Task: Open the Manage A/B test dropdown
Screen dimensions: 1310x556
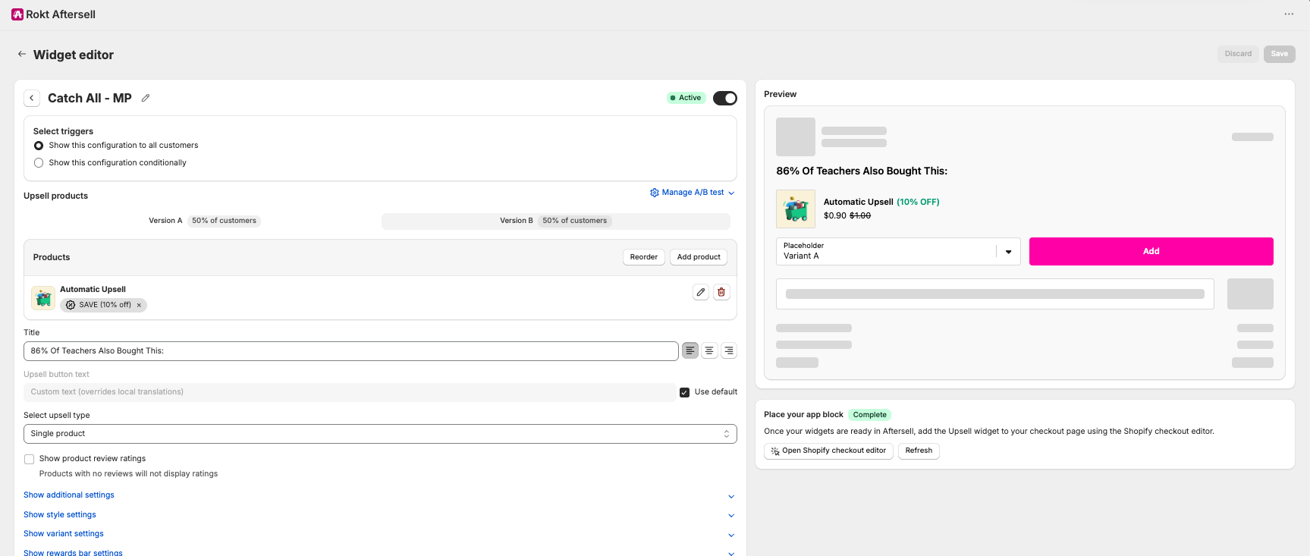Action: click(x=693, y=193)
